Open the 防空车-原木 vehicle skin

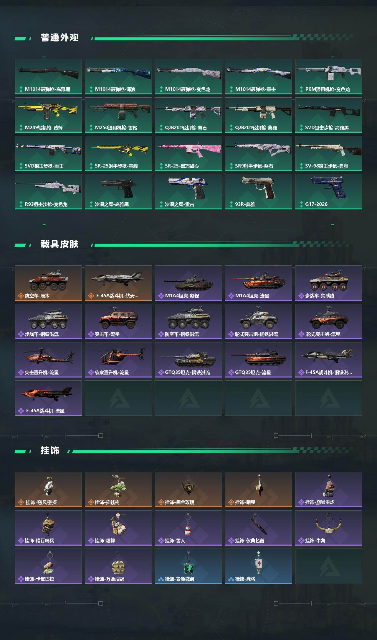(48, 283)
